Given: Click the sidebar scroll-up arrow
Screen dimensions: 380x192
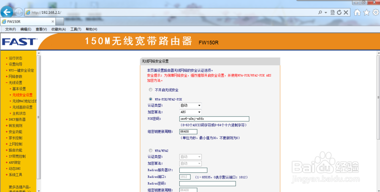Looking at the screenshot, I should (38, 53).
